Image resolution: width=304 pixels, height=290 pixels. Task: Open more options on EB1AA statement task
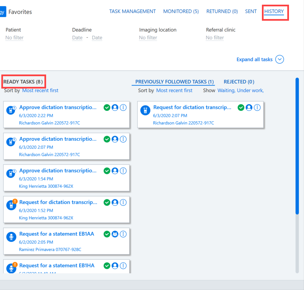tap(123, 234)
